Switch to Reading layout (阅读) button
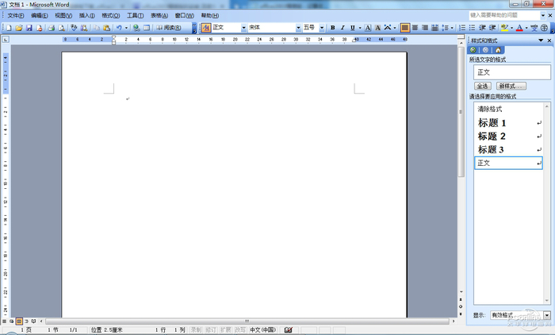 coord(169,28)
